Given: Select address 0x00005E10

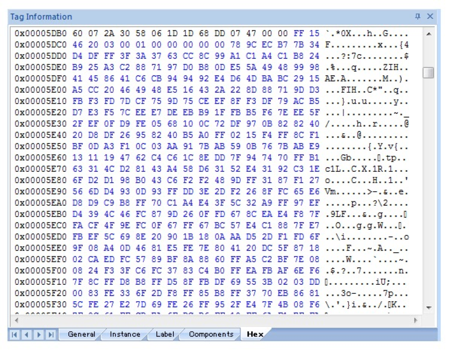Looking at the screenshot, I should pyautogui.click(x=41, y=101).
